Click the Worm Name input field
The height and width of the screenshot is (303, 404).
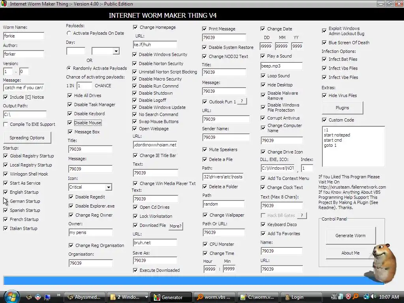tap(24, 36)
